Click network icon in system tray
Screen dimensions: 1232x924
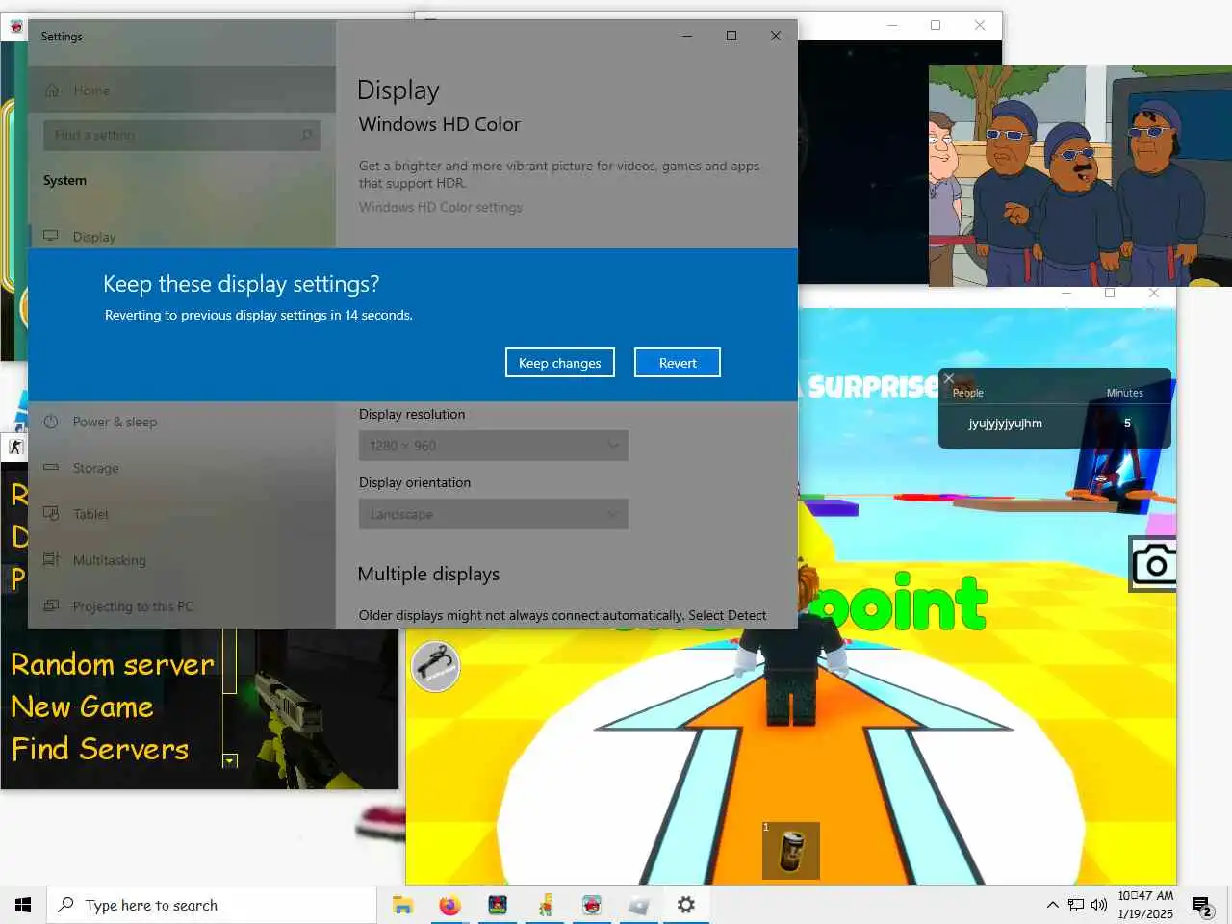coord(1076,905)
